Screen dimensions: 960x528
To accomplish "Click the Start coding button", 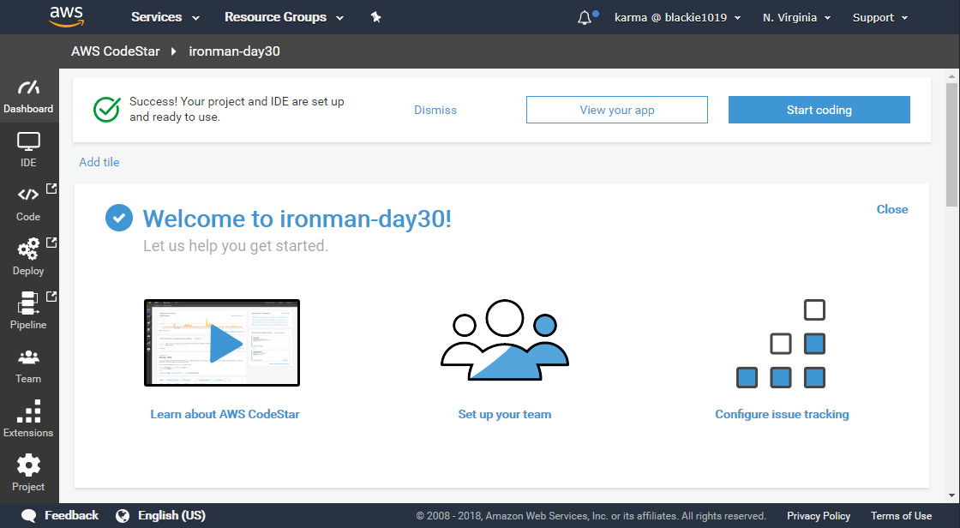I will (x=819, y=110).
